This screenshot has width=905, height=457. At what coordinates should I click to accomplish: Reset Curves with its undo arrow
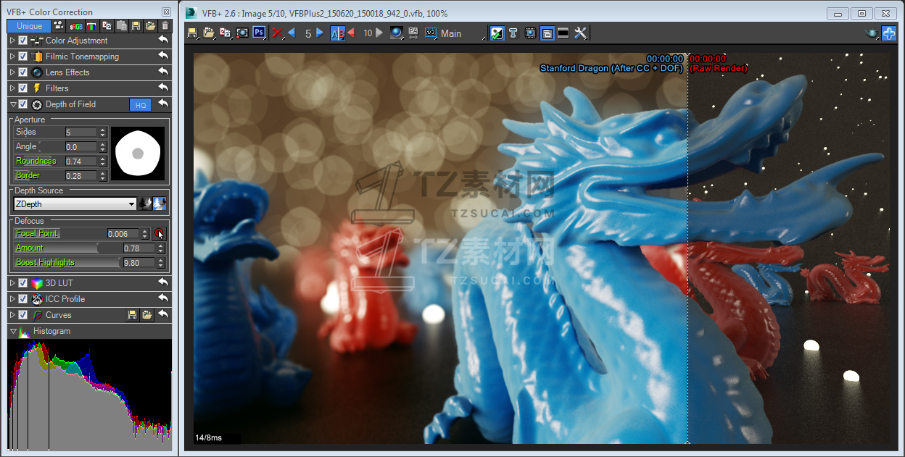[163, 314]
